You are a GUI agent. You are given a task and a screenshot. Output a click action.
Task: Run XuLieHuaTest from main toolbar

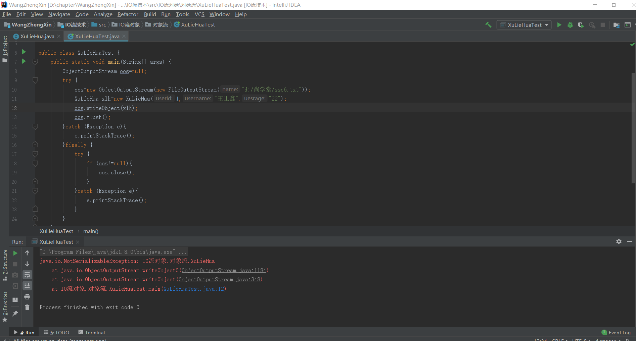click(559, 25)
